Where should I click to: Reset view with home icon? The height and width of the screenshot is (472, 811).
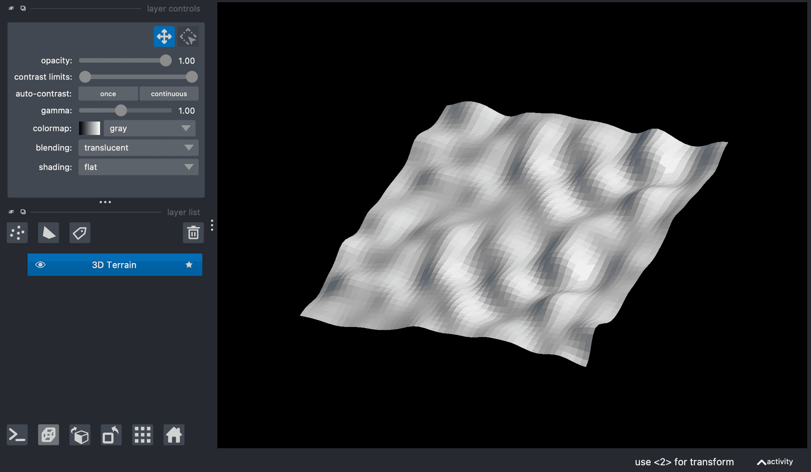pos(174,435)
